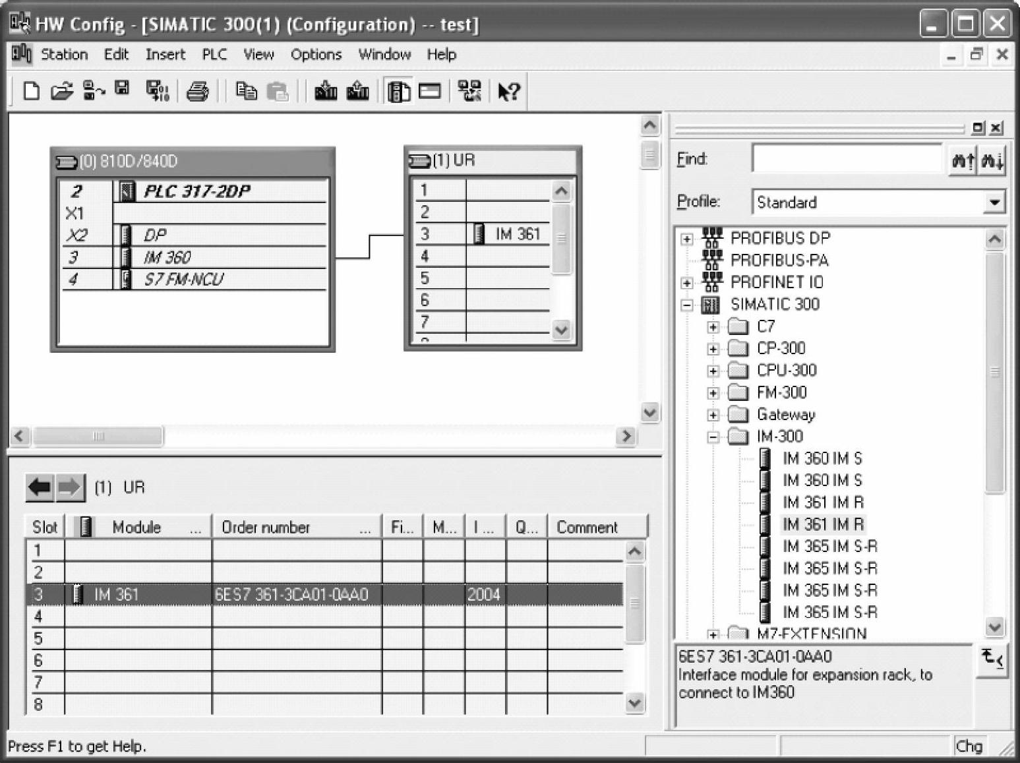Open the Insert menu
The height and width of the screenshot is (763, 1020).
coord(165,54)
